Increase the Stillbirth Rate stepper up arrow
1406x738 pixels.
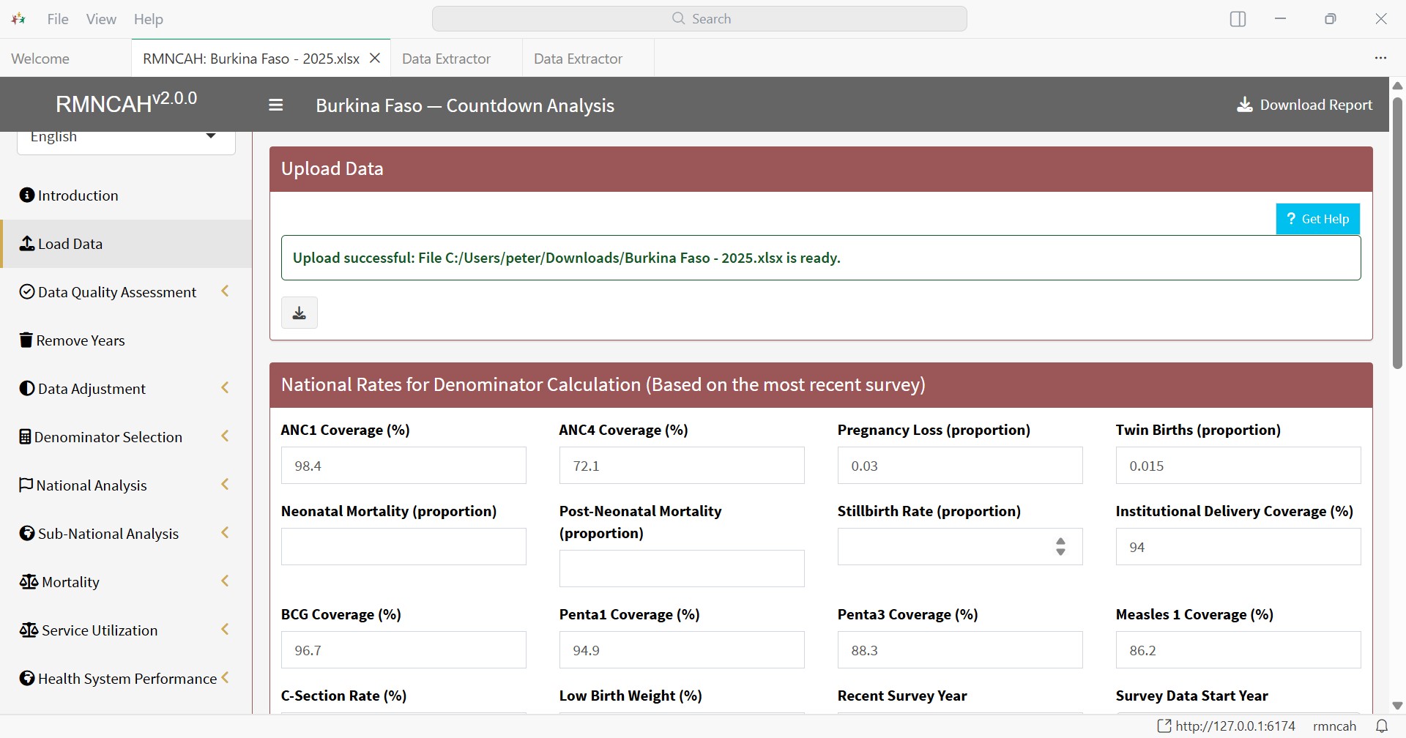click(1060, 541)
